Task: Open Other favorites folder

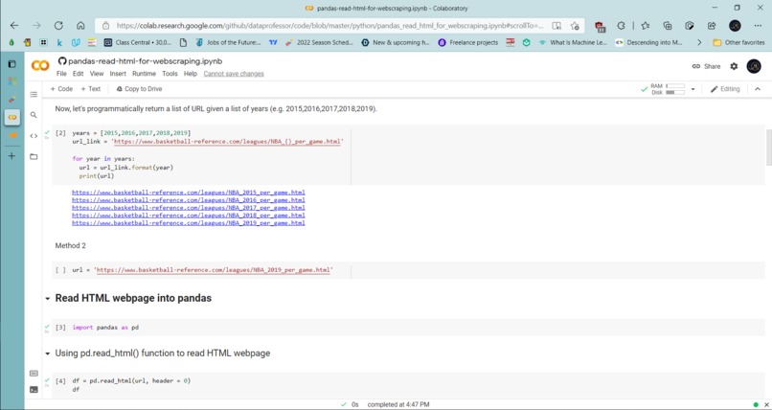Action: (738, 43)
